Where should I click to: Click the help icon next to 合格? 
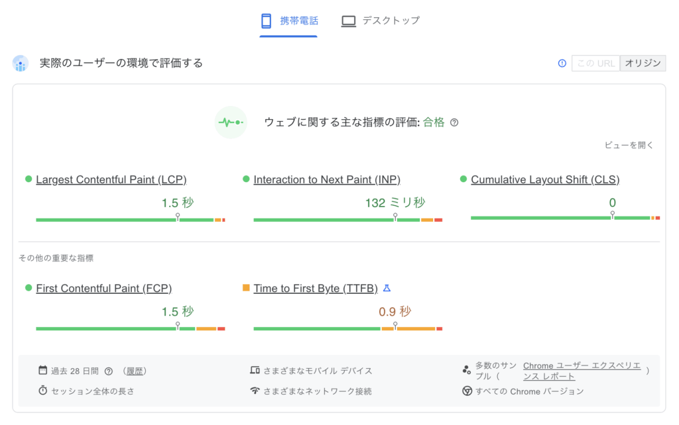(454, 122)
